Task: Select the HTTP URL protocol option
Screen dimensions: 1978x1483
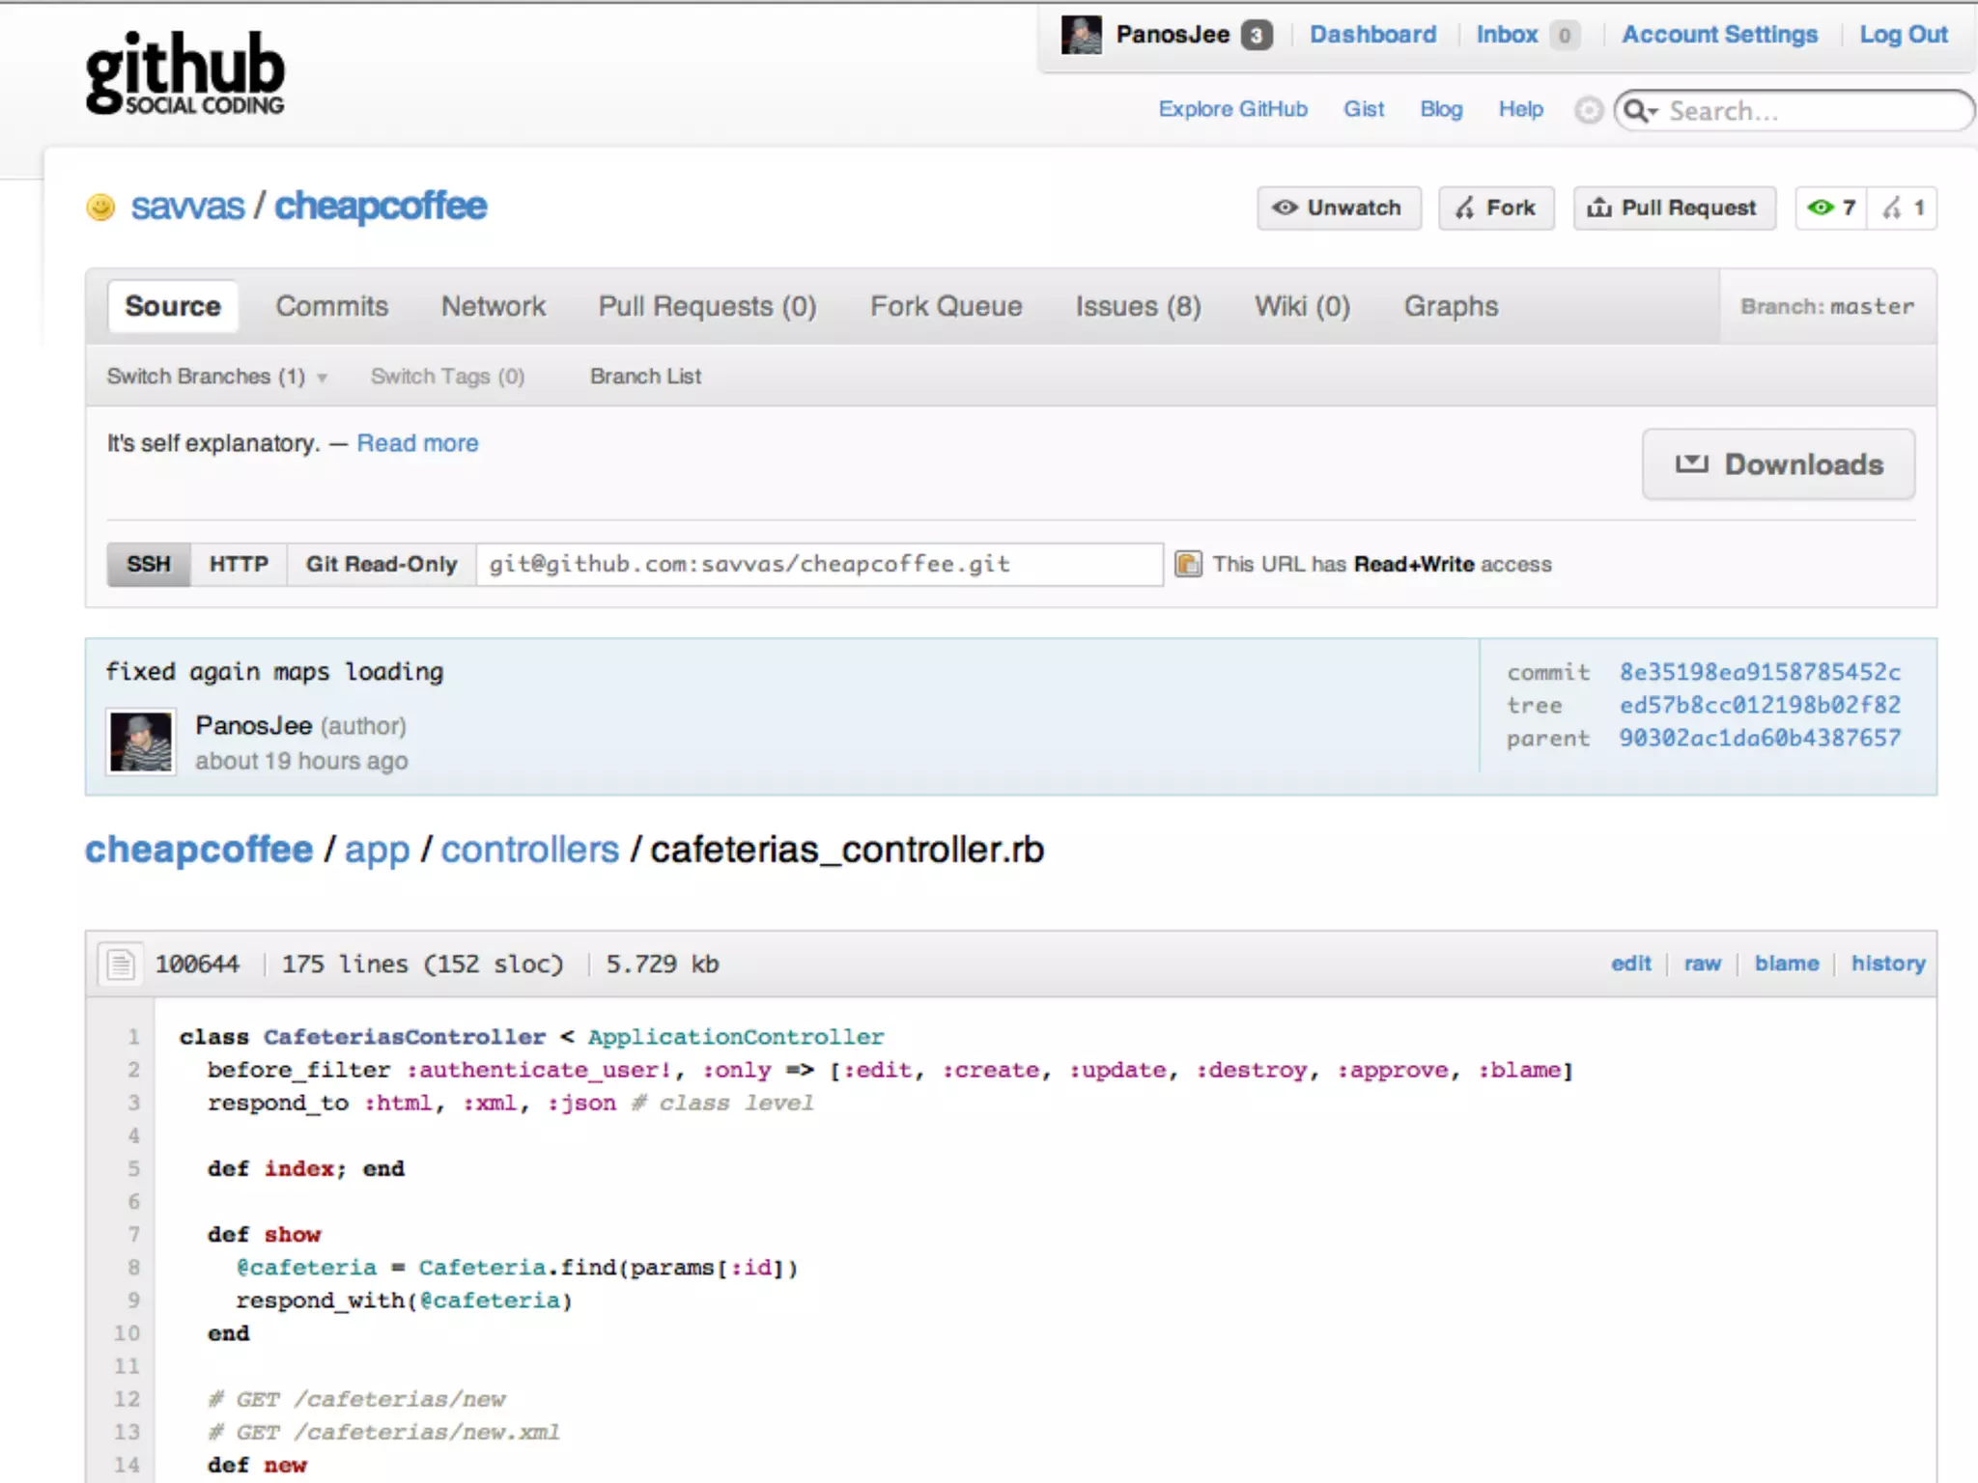Action: point(239,564)
